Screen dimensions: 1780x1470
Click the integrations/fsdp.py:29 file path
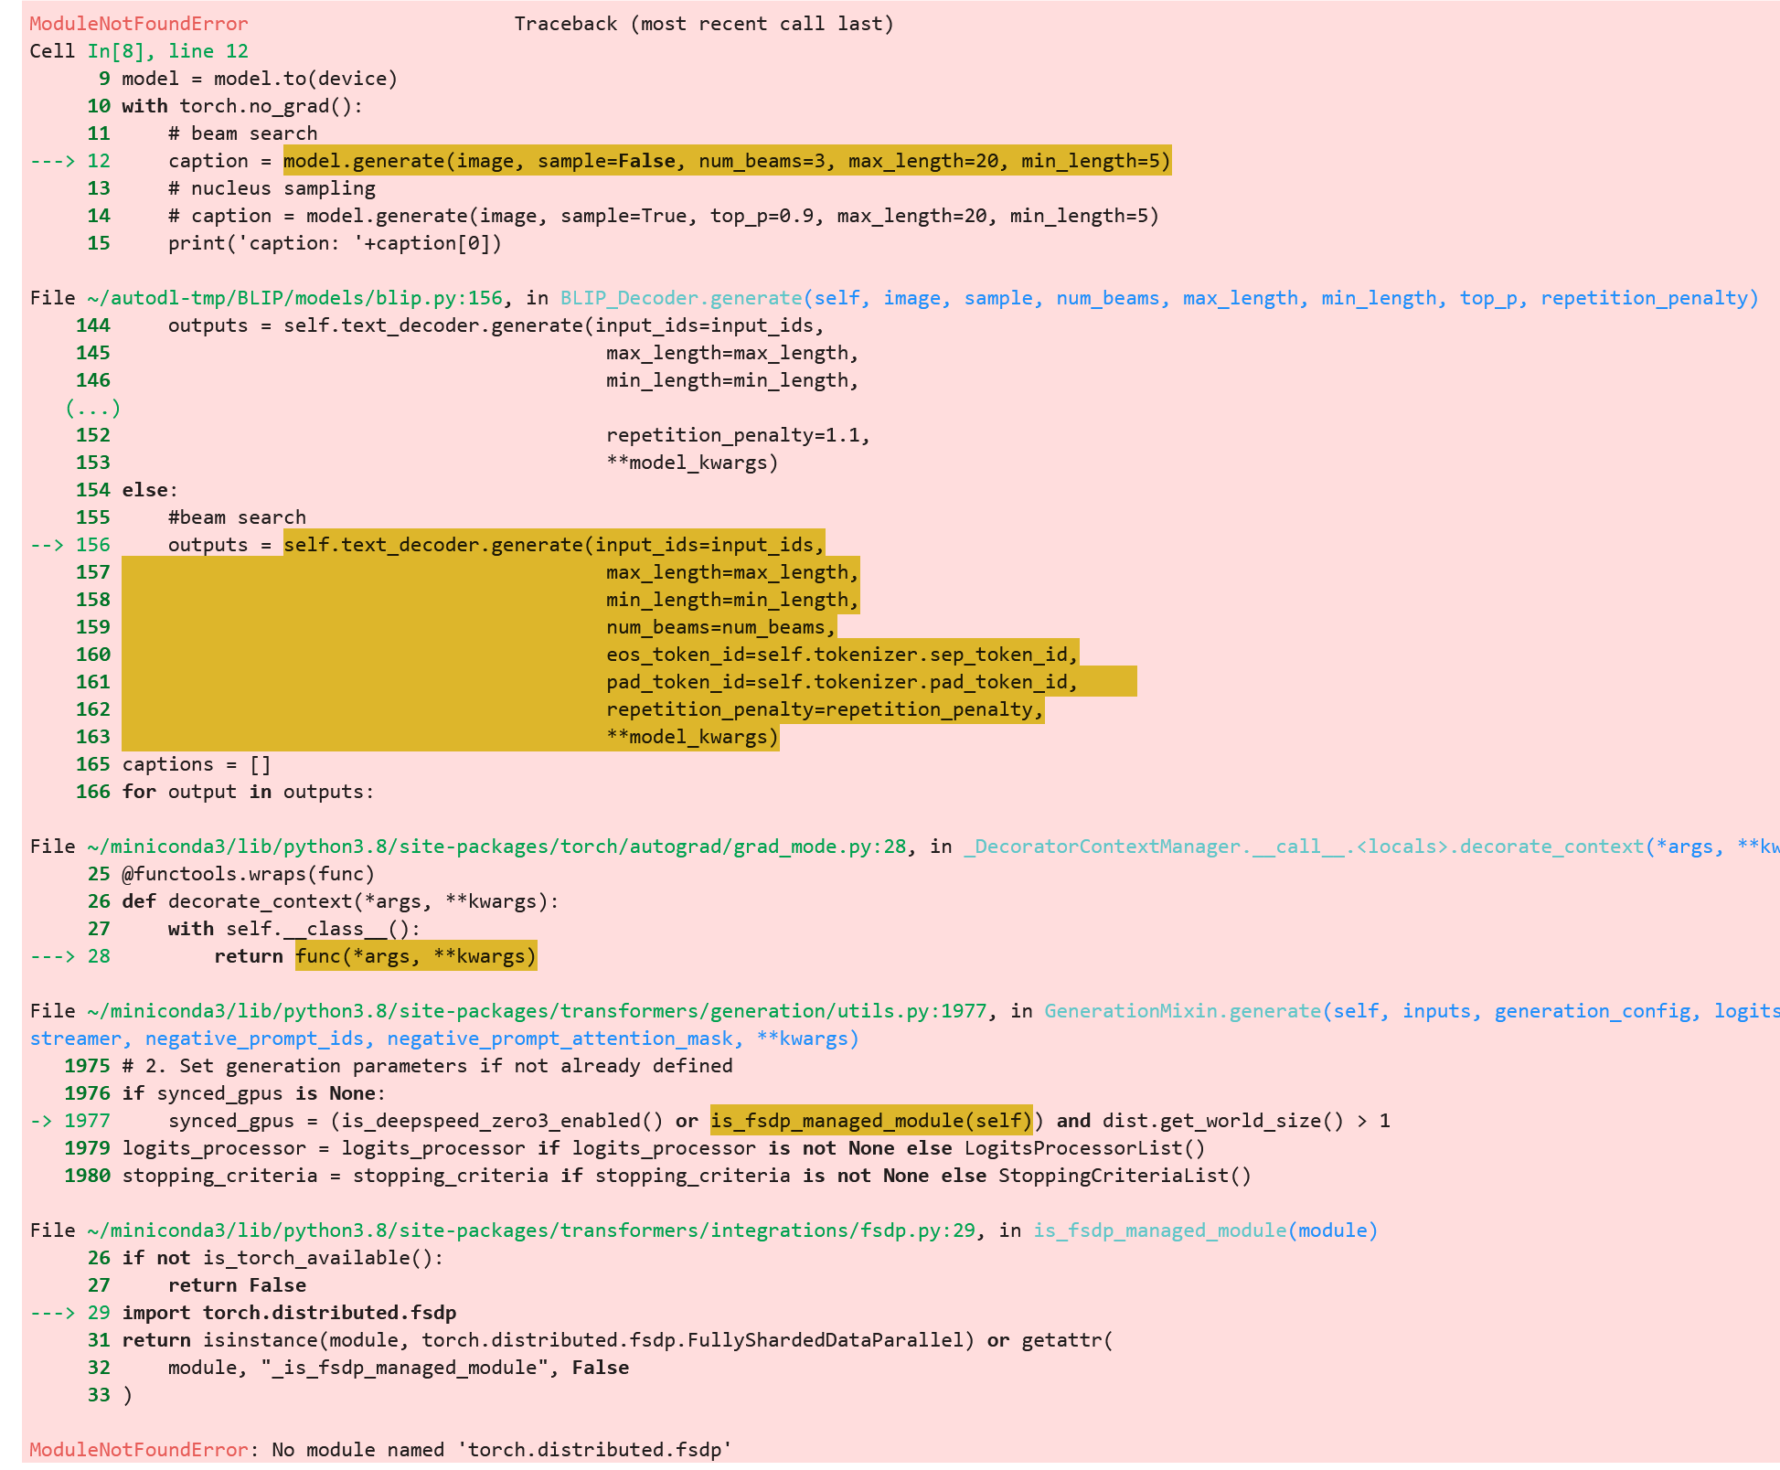(x=531, y=1230)
